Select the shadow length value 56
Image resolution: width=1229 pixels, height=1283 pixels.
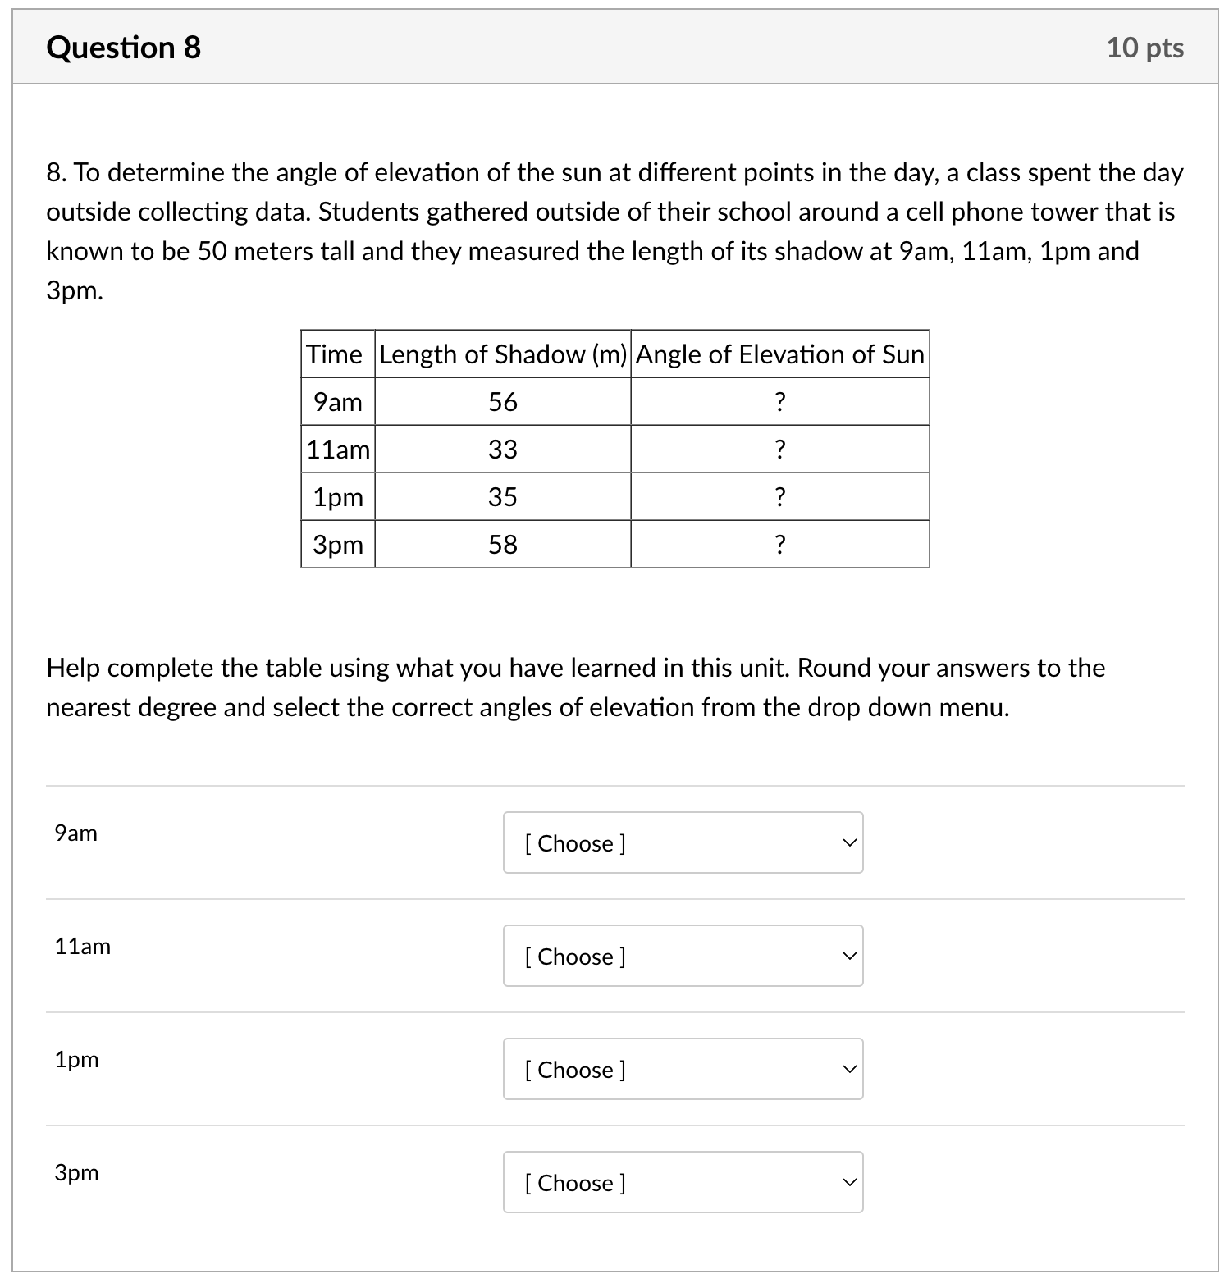point(502,402)
